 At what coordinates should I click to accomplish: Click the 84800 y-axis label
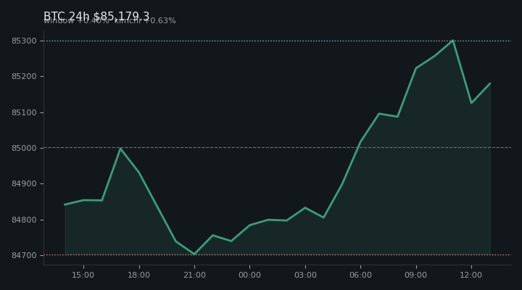[x=24, y=220]
